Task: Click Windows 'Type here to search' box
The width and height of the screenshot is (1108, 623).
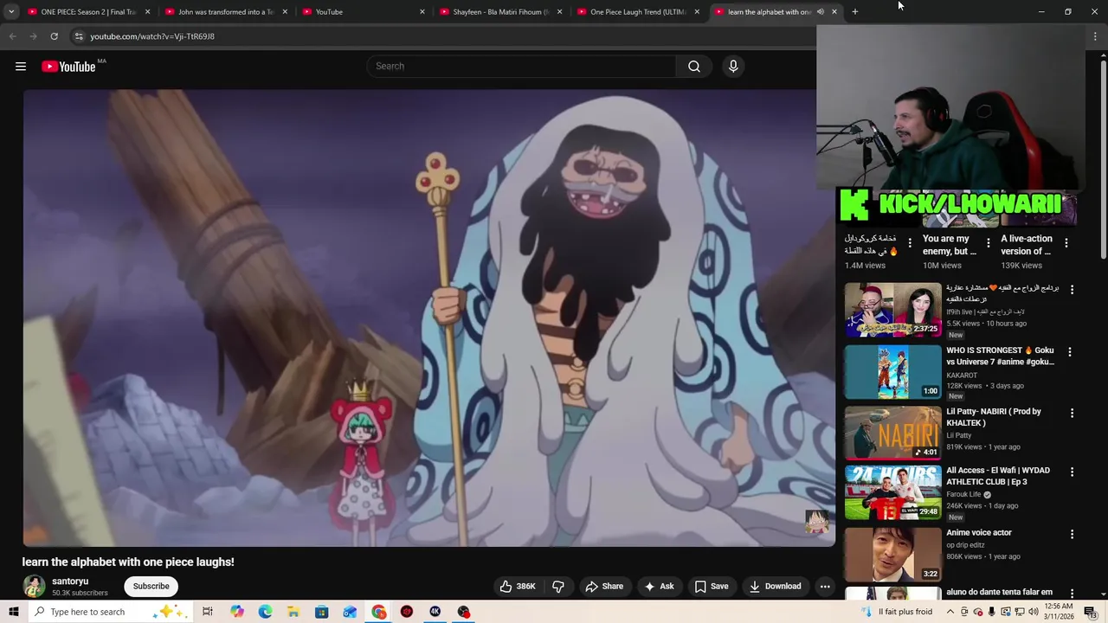Action: click(x=110, y=612)
